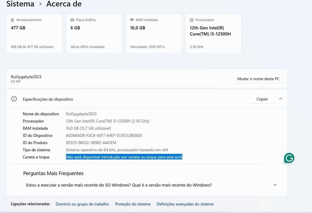Click the G5 MF model text
This screenshot has width=312, height=213.
point(16,82)
